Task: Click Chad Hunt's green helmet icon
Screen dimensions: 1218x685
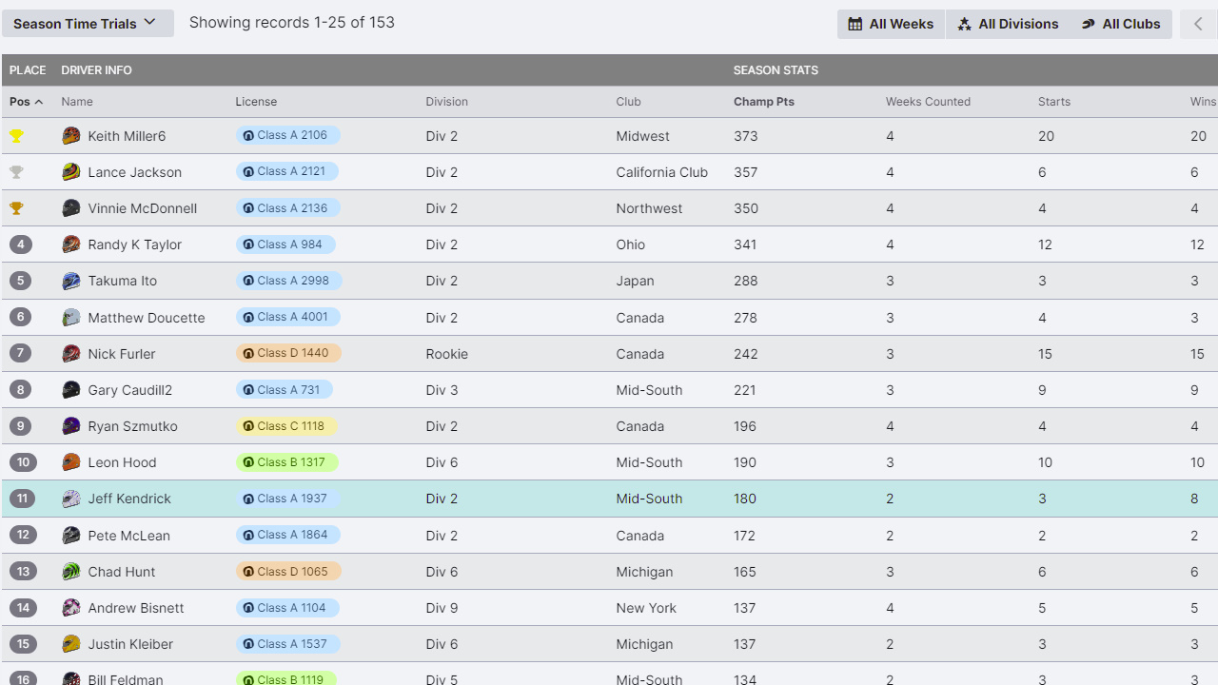Action: pos(71,572)
